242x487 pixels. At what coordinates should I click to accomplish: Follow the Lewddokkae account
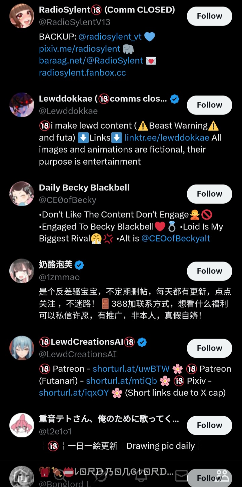(209, 105)
